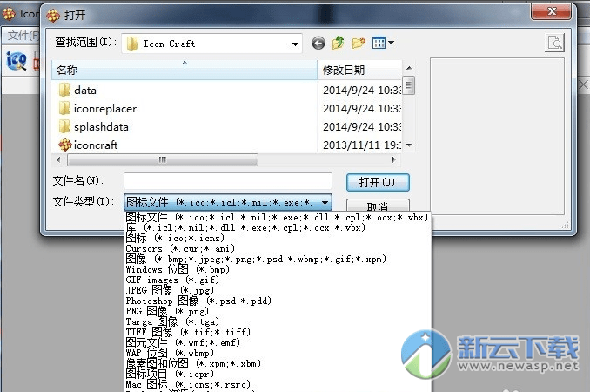Click the 取消 button

(x=378, y=206)
